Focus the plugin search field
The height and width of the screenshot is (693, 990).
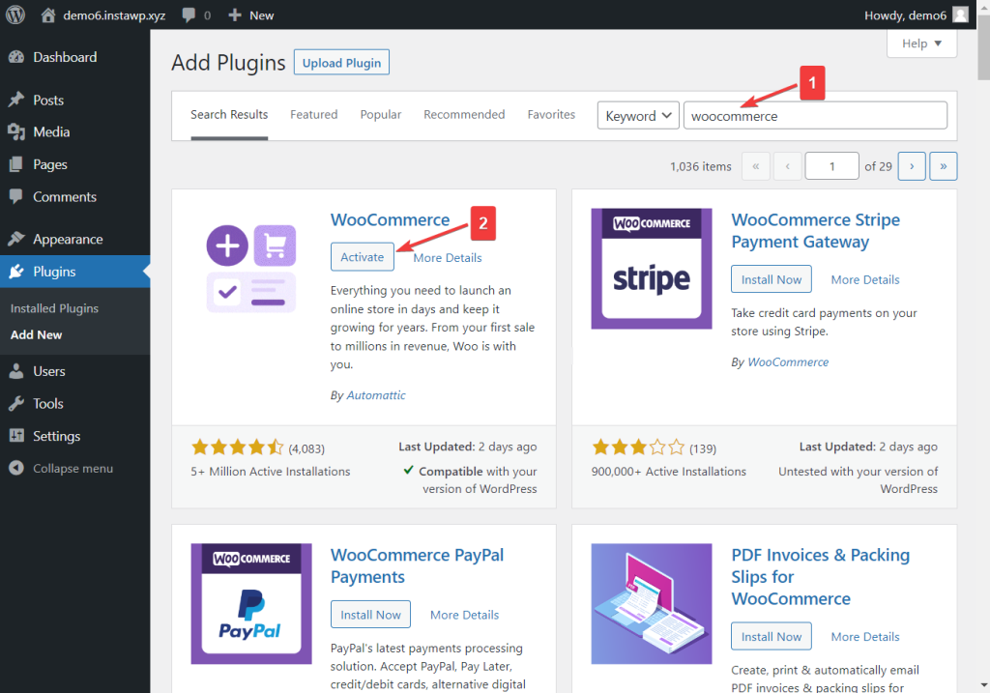pyautogui.click(x=815, y=116)
